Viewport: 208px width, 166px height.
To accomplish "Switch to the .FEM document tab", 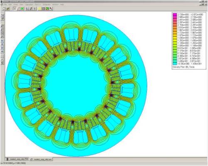I will pyautogui.click(x=17, y=159).
